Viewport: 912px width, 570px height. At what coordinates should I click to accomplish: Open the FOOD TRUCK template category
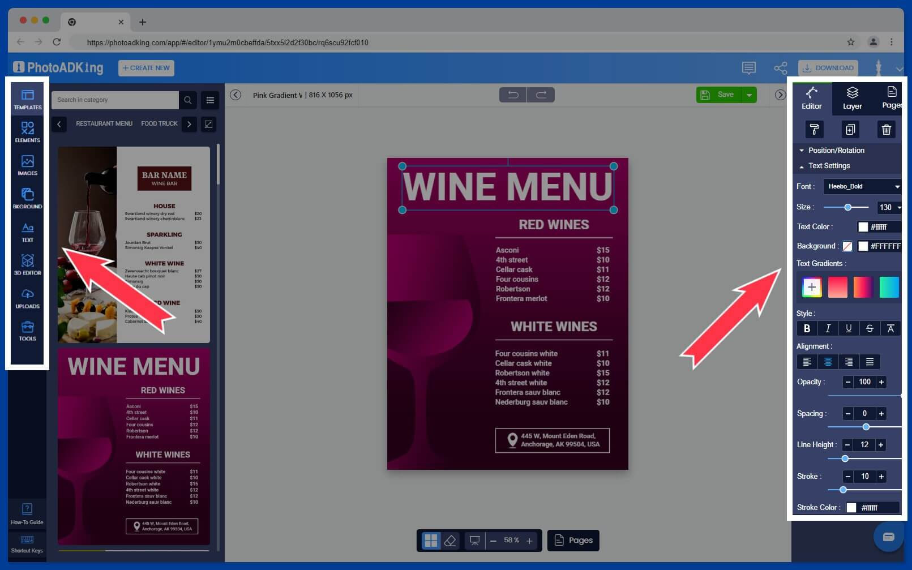pos(159,123)
